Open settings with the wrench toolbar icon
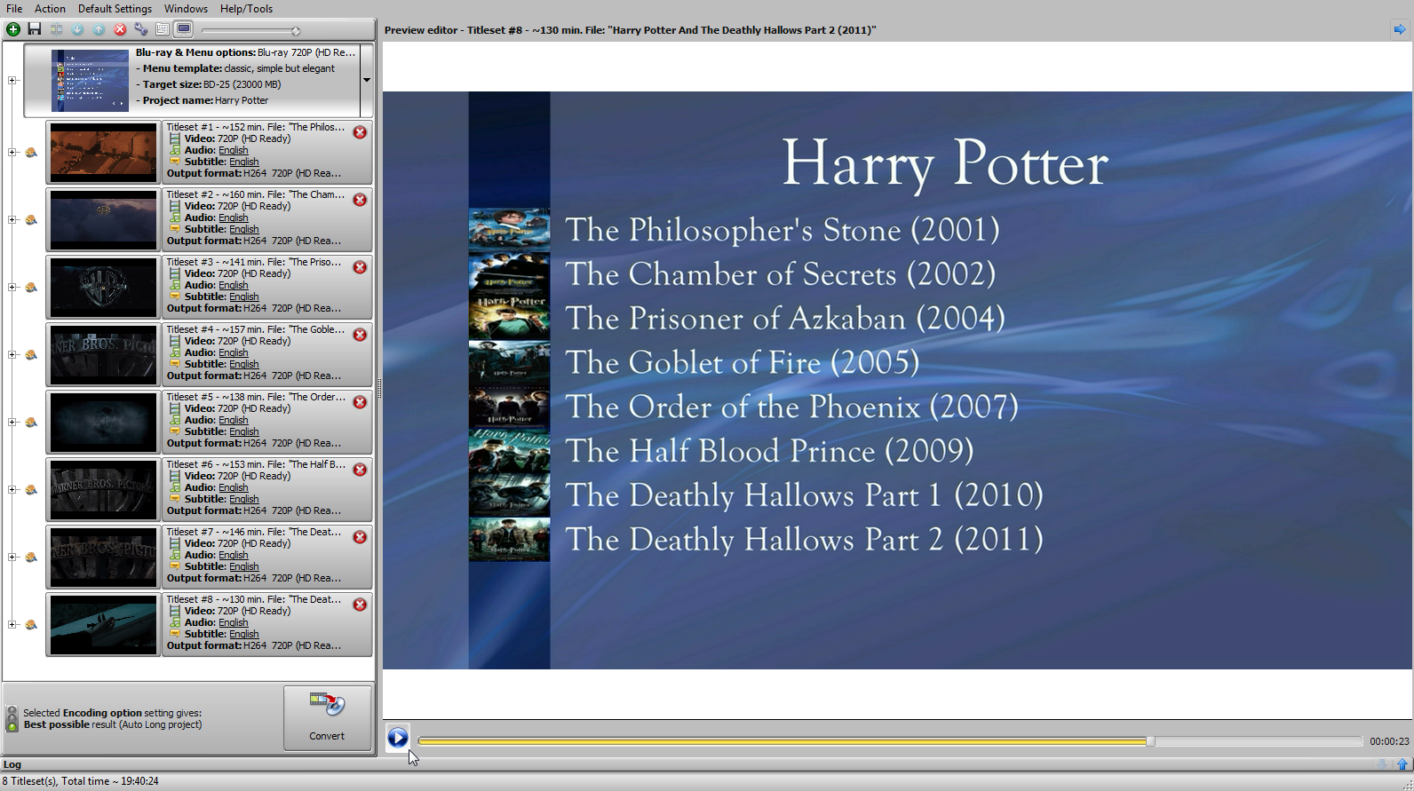1414x791 pixels. 141,29
